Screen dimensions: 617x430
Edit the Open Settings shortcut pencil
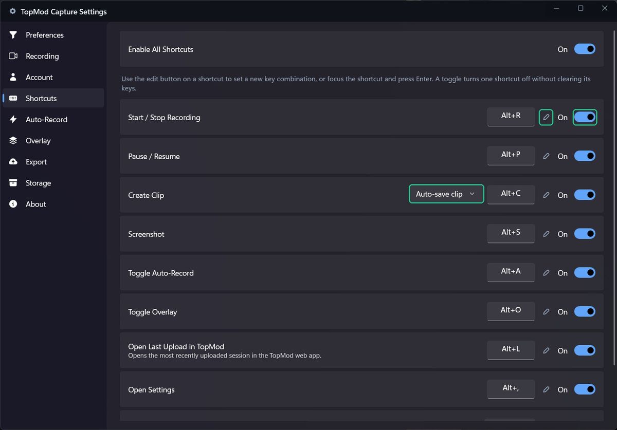pyautogui.click(x=546, y=390)
